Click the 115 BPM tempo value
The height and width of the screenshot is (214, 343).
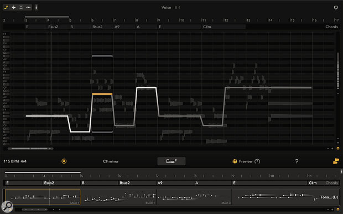[12, 161]
